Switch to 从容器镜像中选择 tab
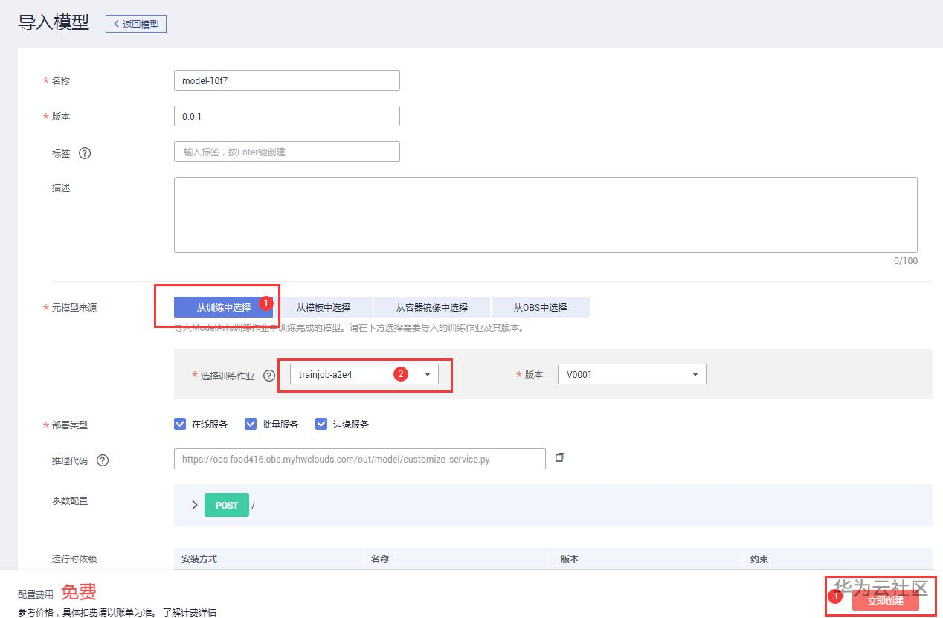Viewport: 943px width, 618px height. point(431,307)
